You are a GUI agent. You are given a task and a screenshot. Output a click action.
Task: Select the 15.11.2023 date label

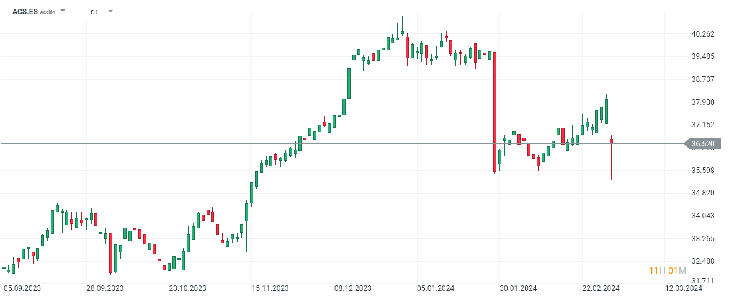click(x=270, y=288)
